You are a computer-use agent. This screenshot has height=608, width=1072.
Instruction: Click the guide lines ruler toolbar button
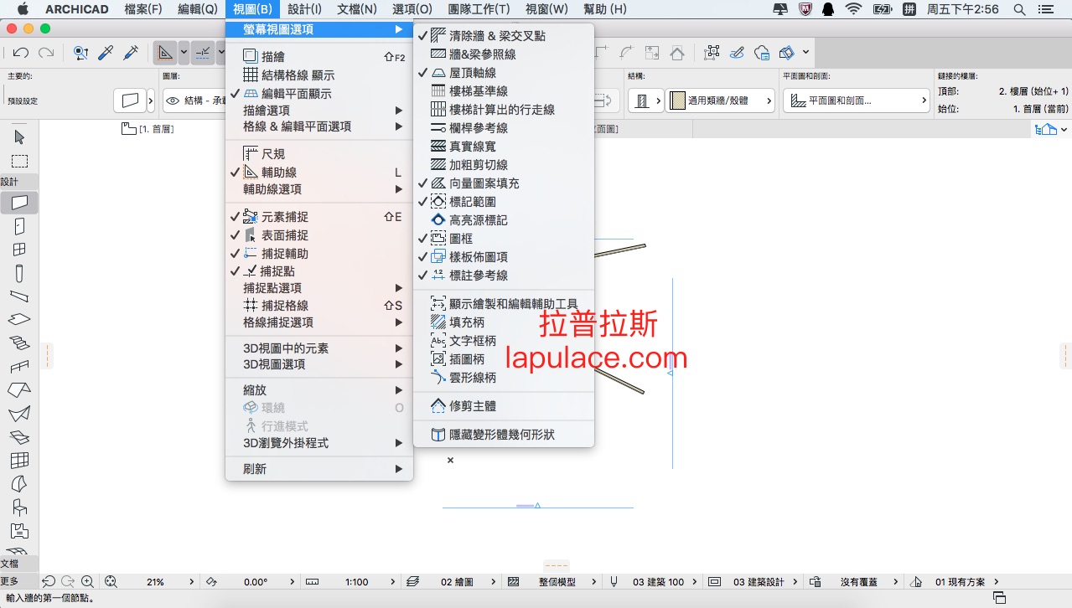click(165, 54)
